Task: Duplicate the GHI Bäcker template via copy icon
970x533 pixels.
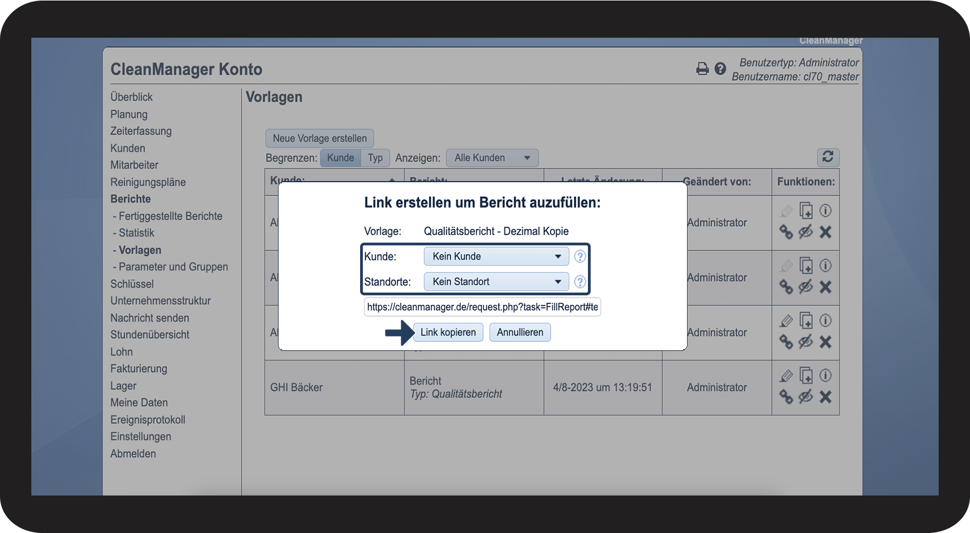Action: (806, 376)
